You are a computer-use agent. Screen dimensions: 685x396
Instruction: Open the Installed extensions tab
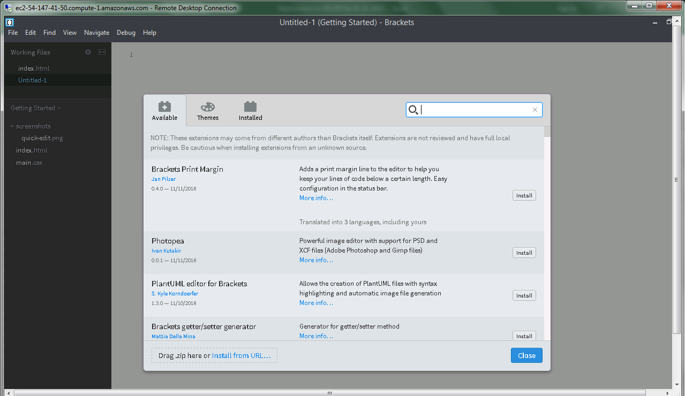pyautogui.click(x=250, y=111)
